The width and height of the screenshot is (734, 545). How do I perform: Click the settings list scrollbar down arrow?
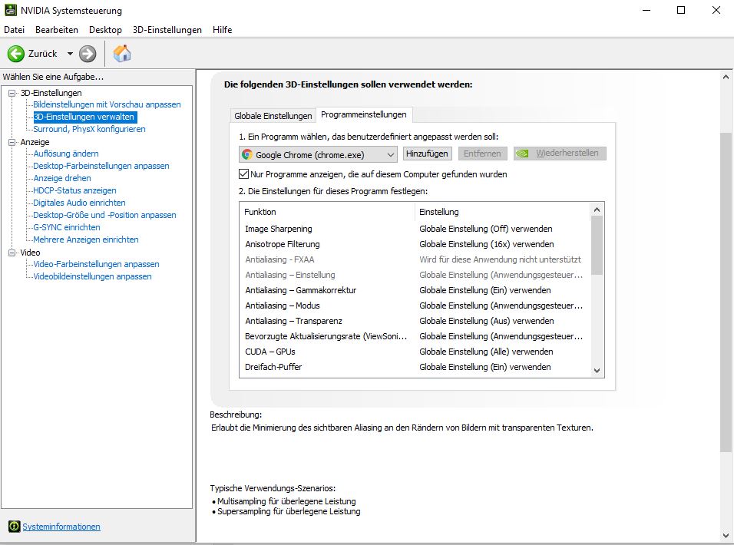[x=598, y=371]
